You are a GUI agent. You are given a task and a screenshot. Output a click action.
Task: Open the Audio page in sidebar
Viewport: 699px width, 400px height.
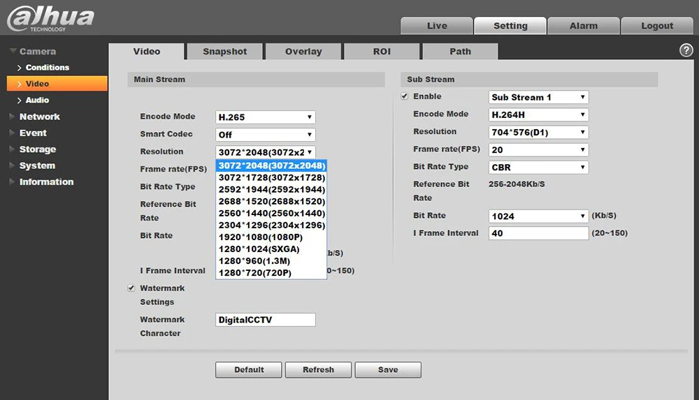click(x=37, y=101)
